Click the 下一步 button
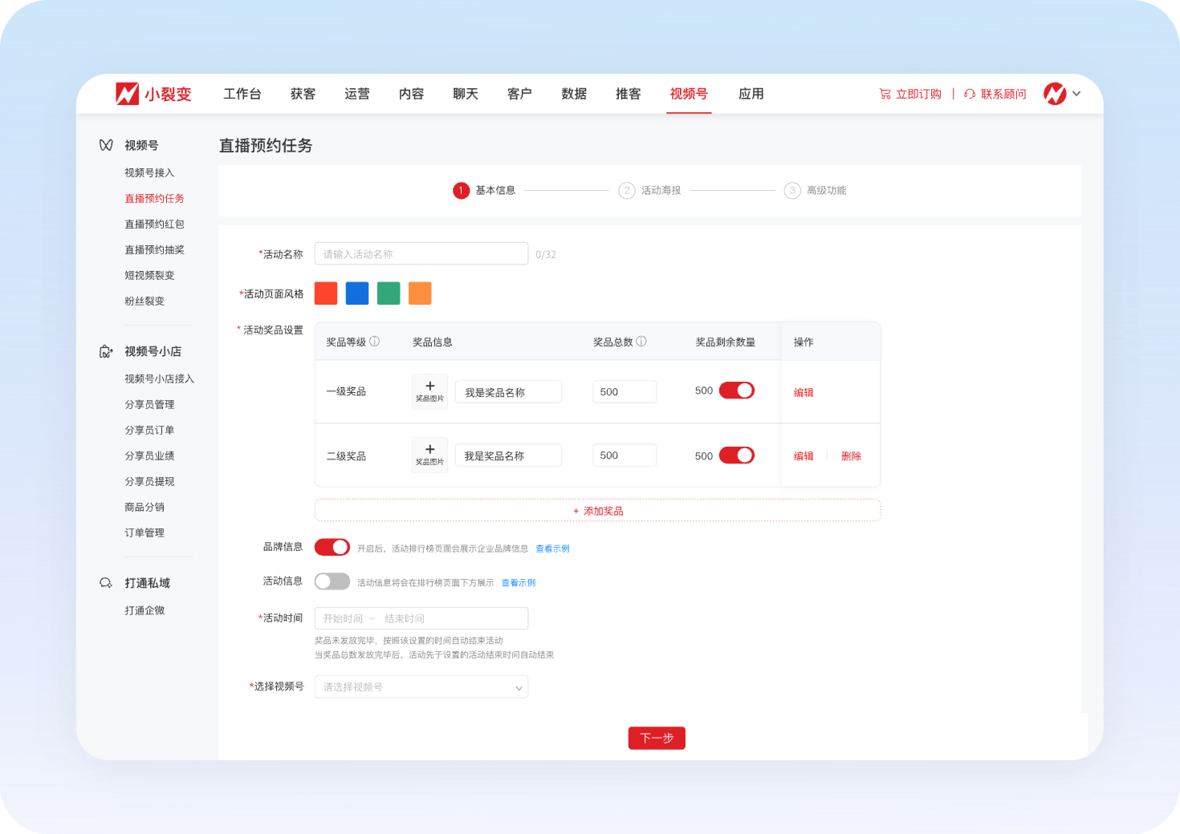1180x834 pixels. 656,738
